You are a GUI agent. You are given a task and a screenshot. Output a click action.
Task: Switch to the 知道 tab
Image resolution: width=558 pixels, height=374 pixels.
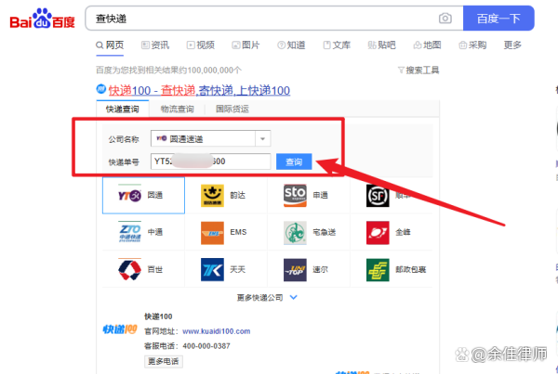[291, 45]
